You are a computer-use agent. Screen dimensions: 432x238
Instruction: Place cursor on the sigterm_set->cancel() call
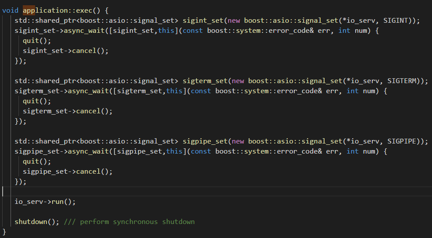68,111
